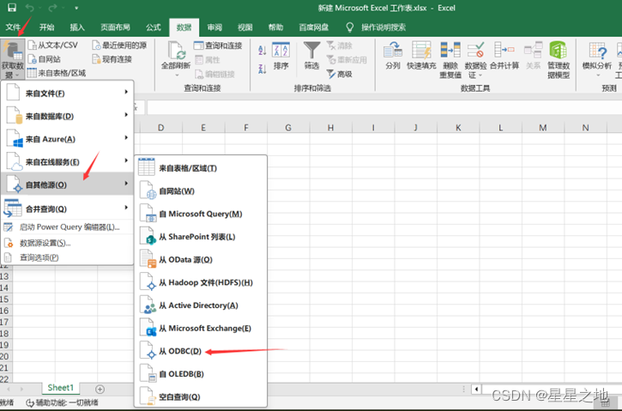Expand 来自文件(F) submenu

(x=67, y=93)
